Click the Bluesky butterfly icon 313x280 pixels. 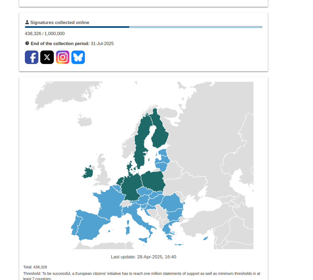pos(78,57)
